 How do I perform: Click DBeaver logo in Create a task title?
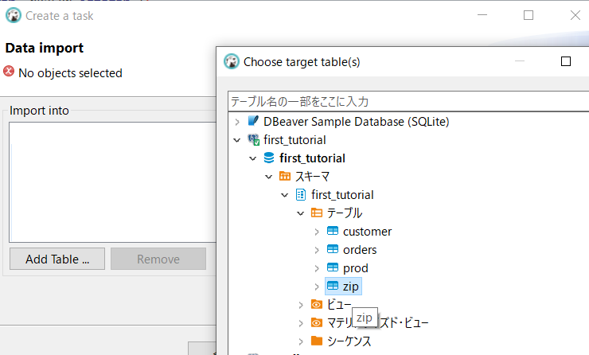click(x=14, y=15)
